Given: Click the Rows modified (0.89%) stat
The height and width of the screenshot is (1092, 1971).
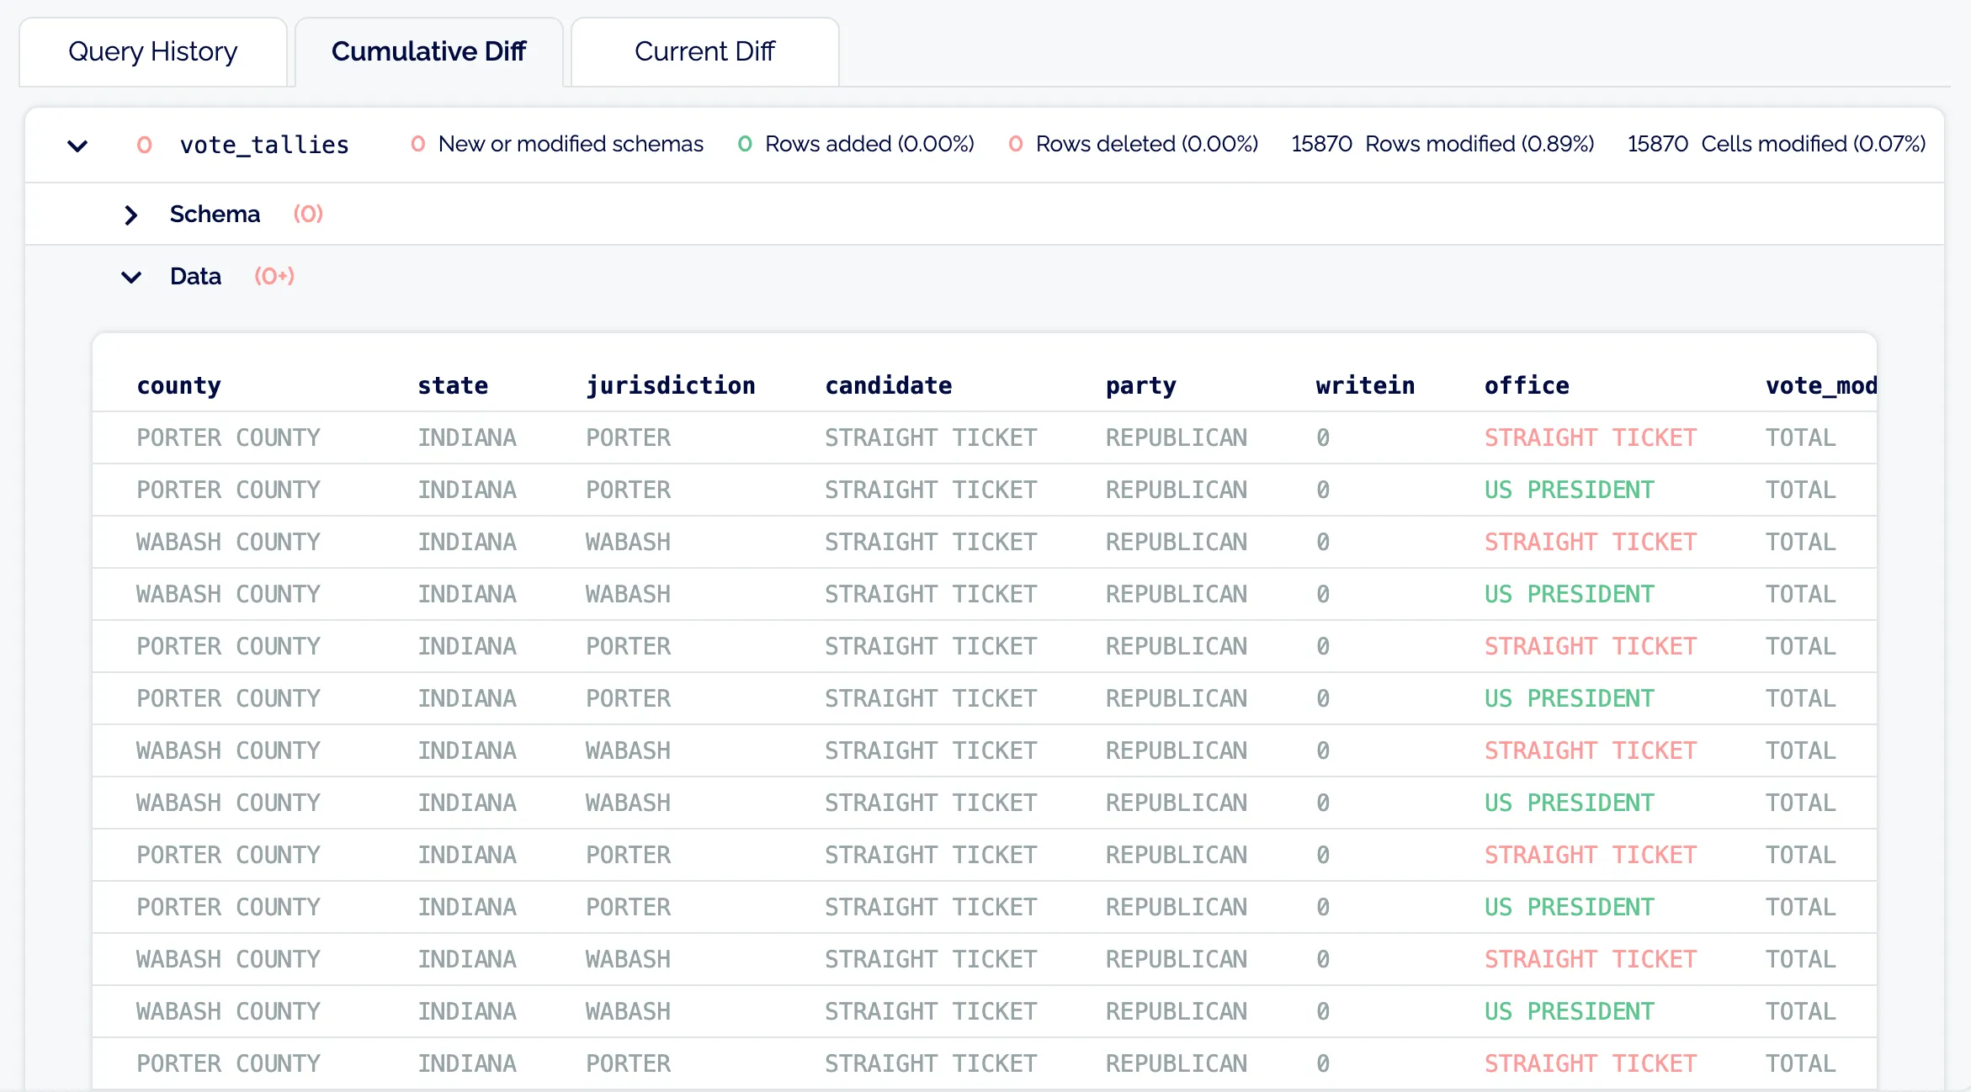Looking at the screenshot, I should click(1443, 144).
